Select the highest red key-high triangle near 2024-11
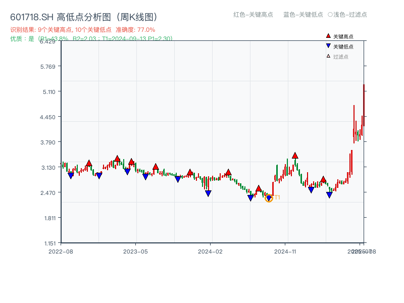This screenshot has width=404, height=303. coord(295,156)
